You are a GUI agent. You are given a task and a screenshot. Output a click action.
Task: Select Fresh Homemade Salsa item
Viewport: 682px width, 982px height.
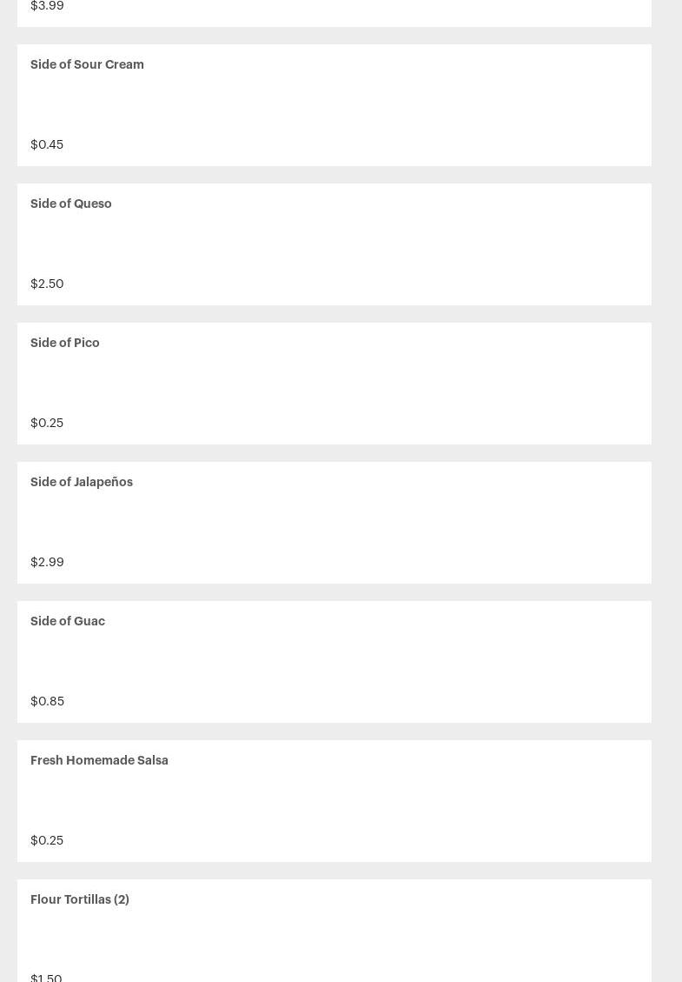tap(99, 760)
